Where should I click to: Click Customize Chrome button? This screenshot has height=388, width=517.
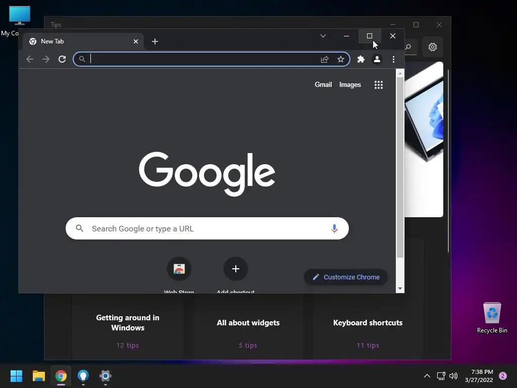click(x=345, y=277)
